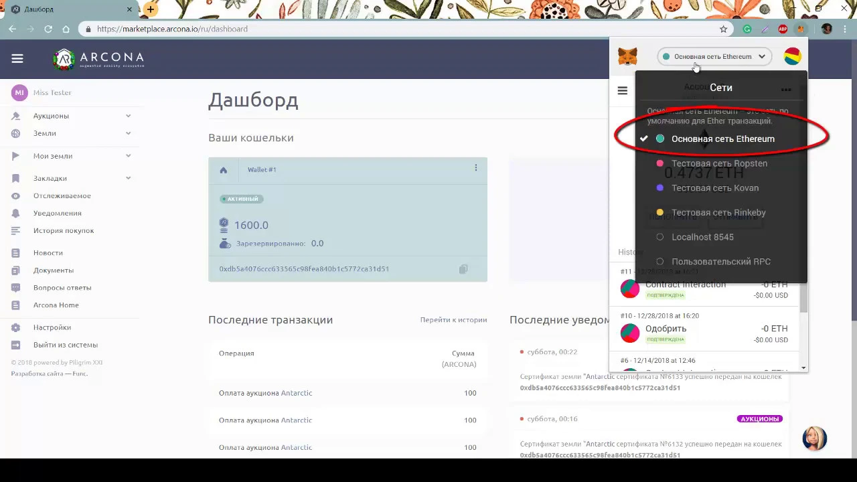Reload the page in Chrome

(x=48, y=29)
